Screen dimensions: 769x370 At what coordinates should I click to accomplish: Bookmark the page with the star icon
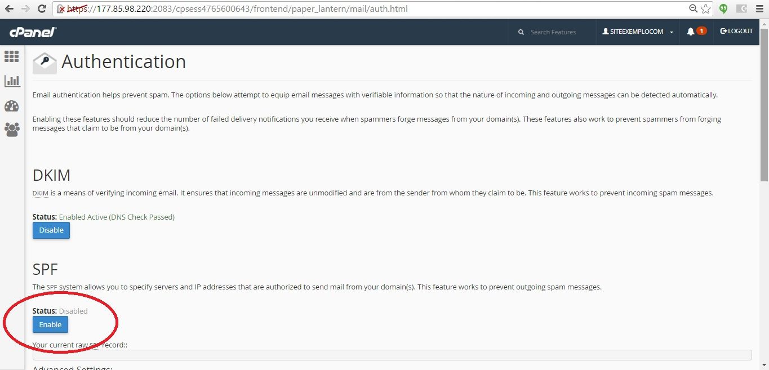click(705, 9)
